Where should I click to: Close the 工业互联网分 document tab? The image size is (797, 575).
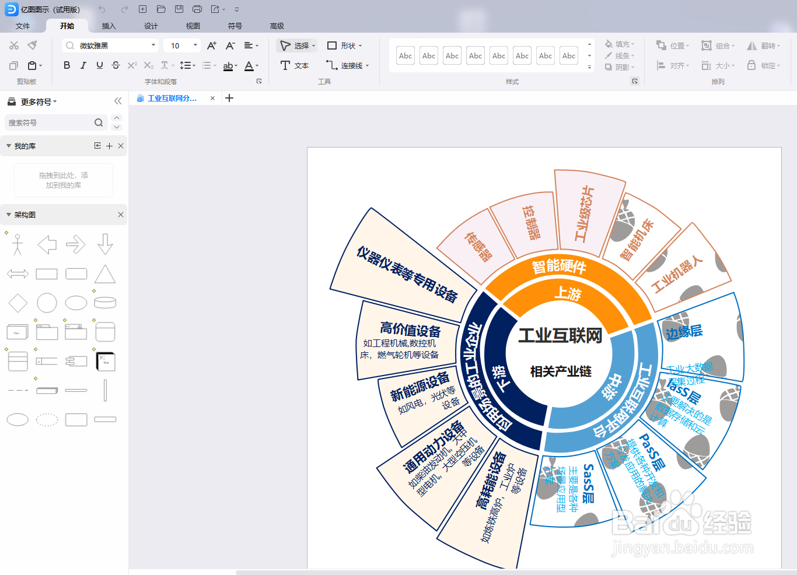[212, 98]
